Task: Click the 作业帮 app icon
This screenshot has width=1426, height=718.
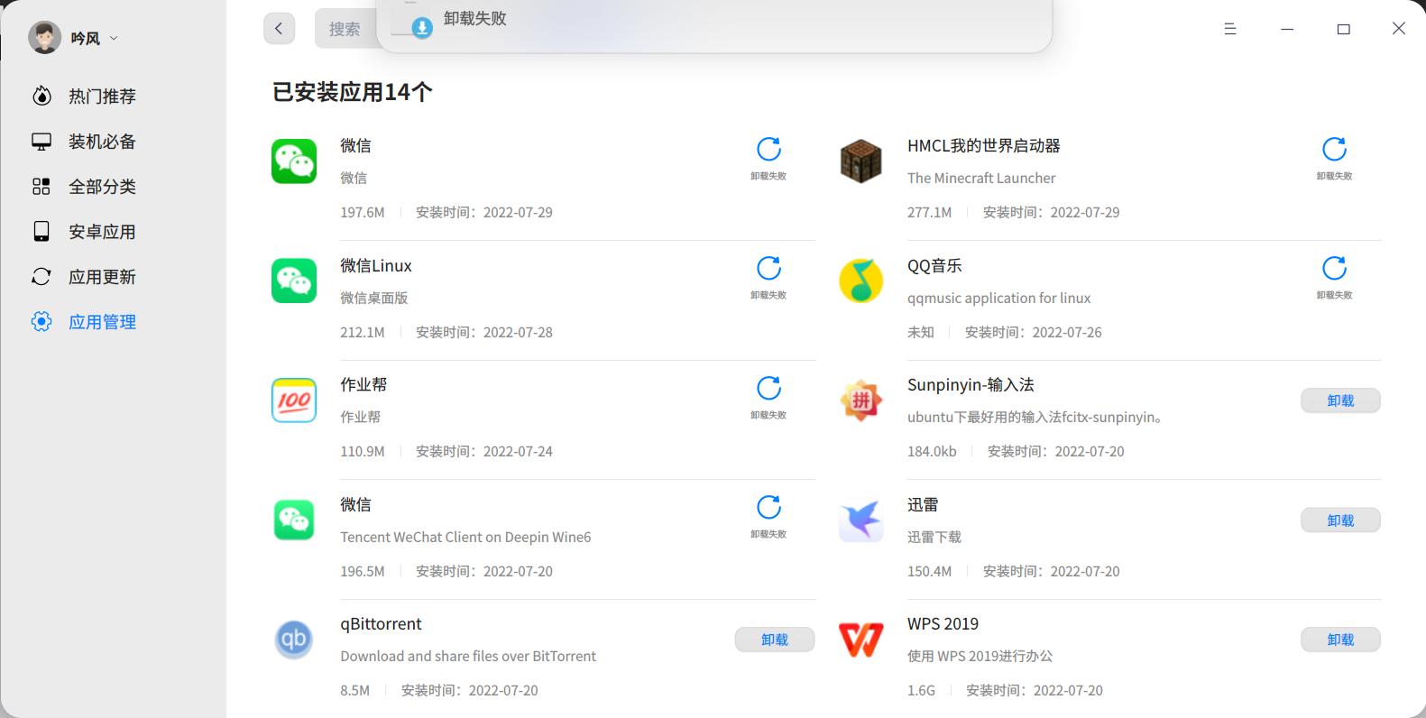Action: click(294, 400)
